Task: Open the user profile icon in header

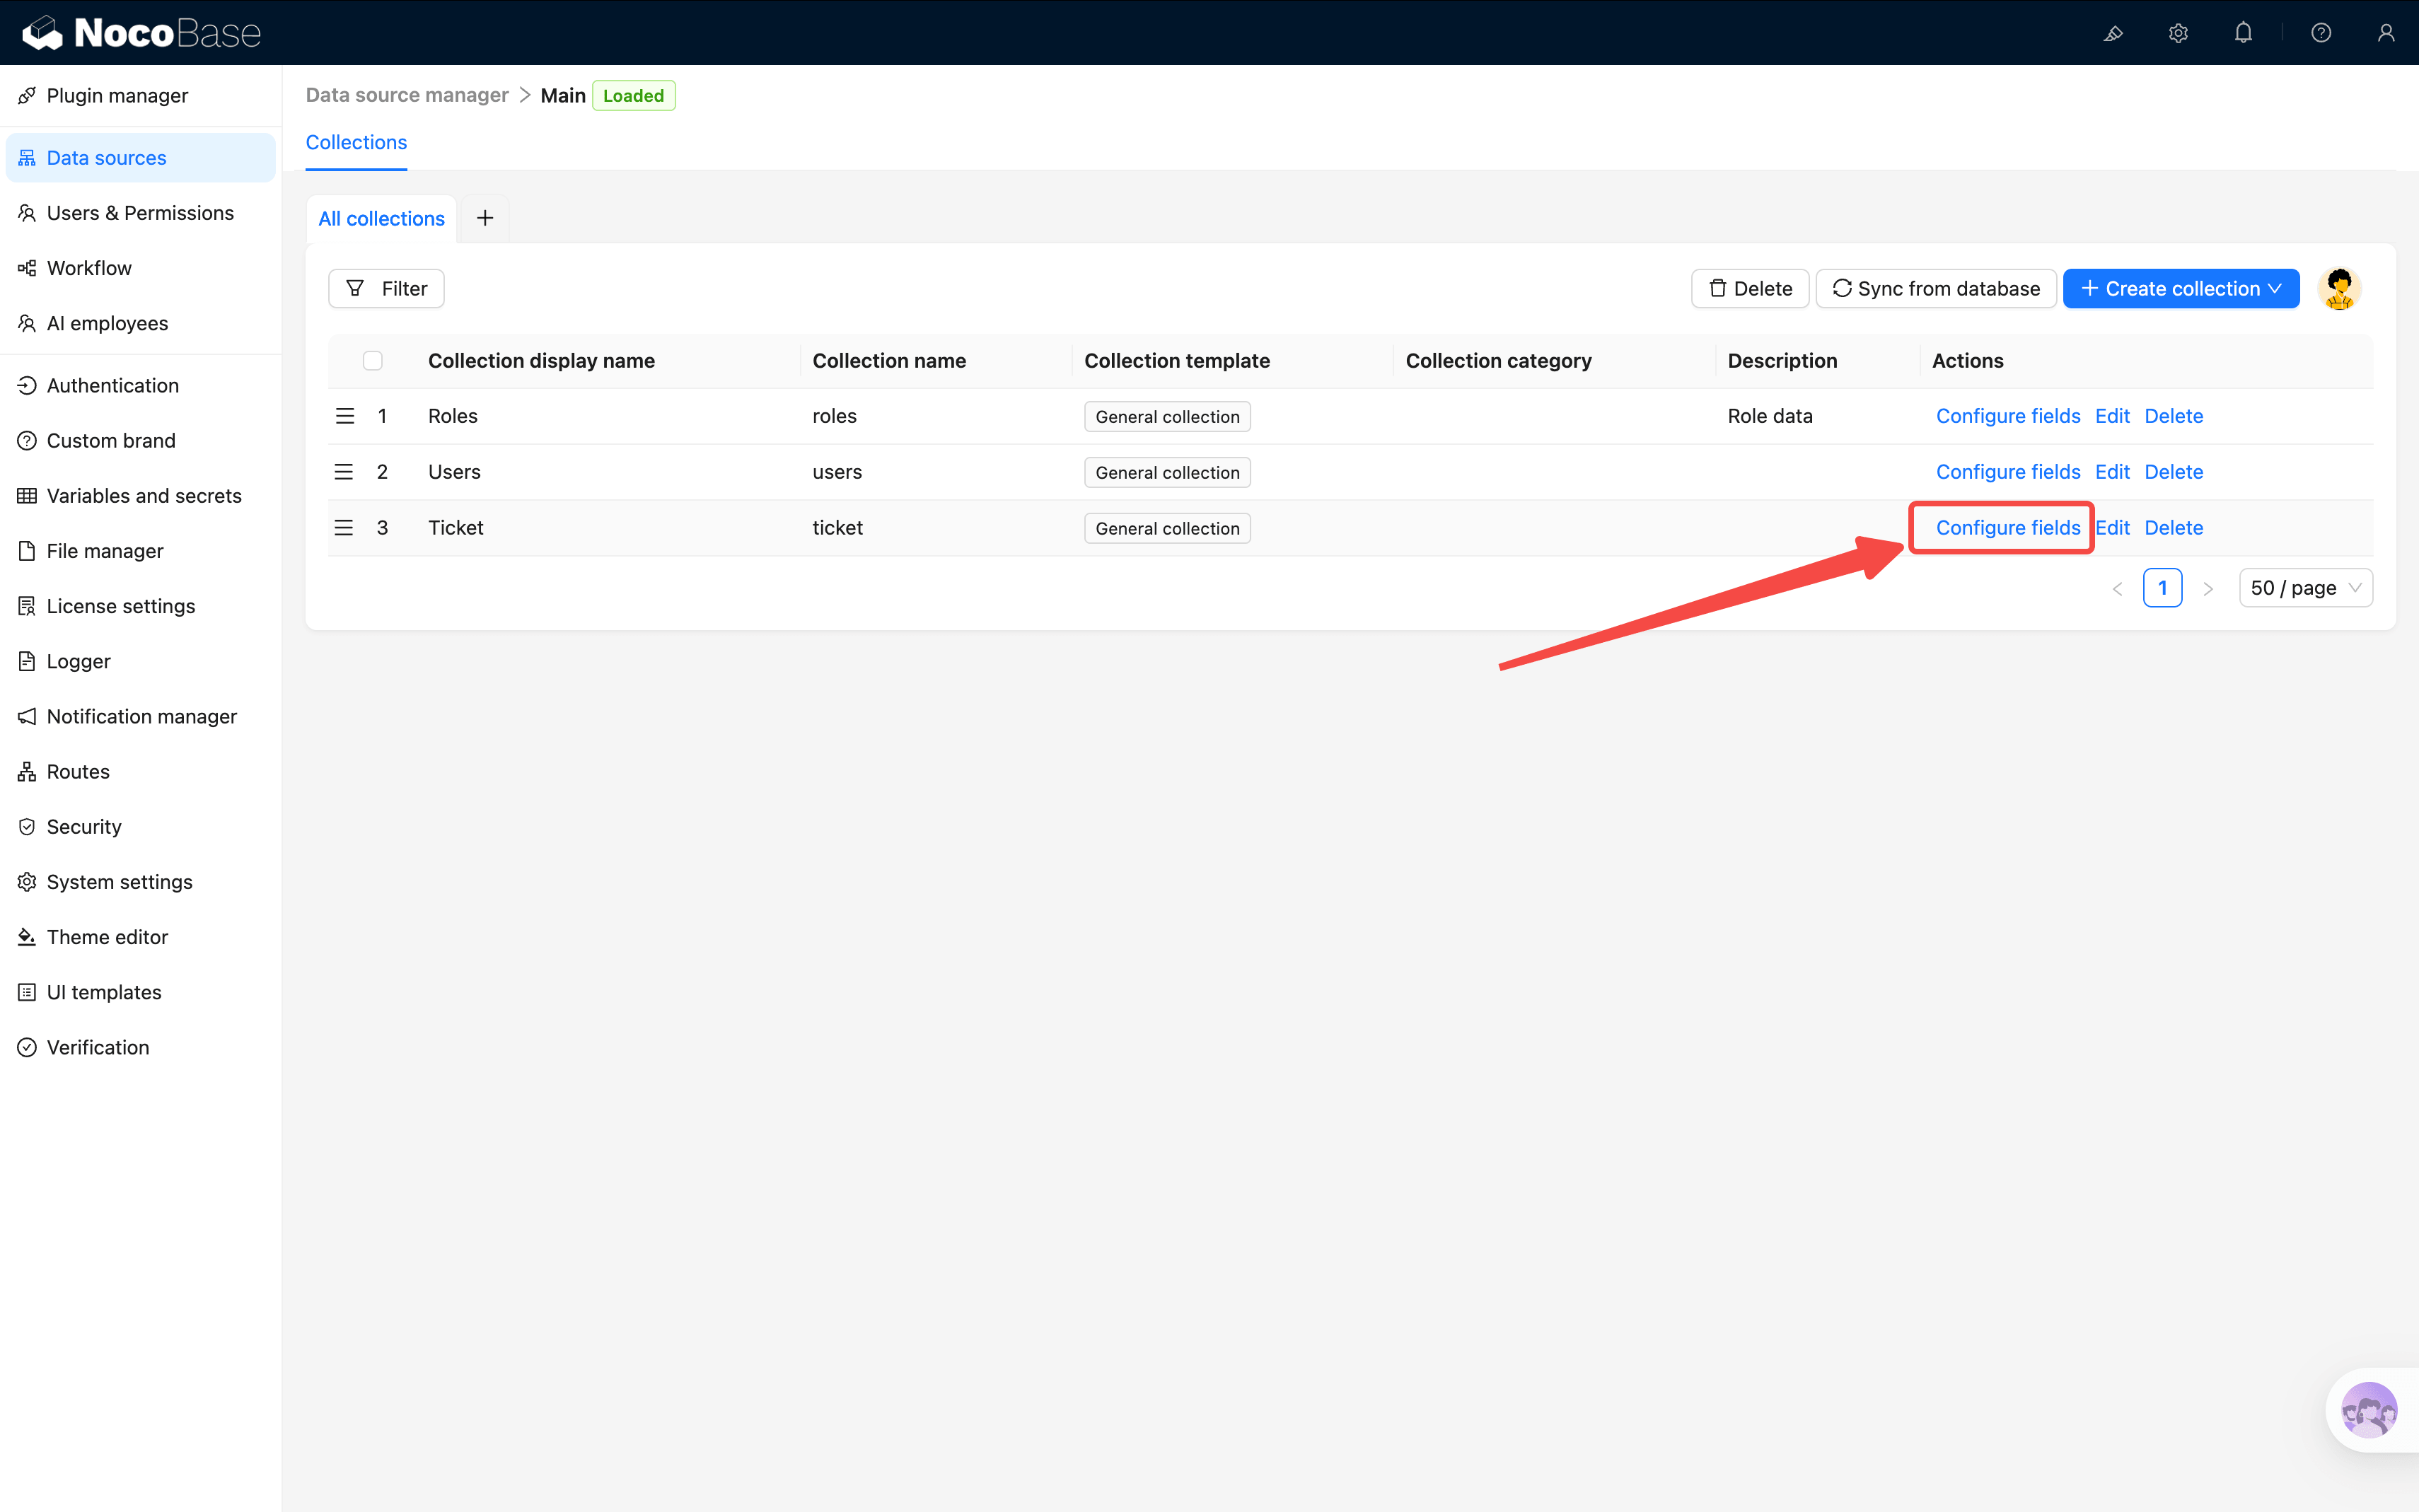Action: click(2385, 33)
